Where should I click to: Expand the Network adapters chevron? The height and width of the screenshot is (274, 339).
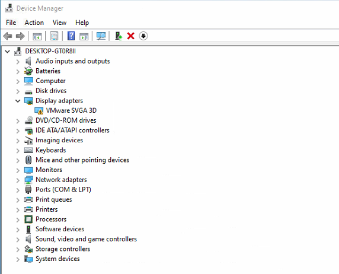point(18,180)
